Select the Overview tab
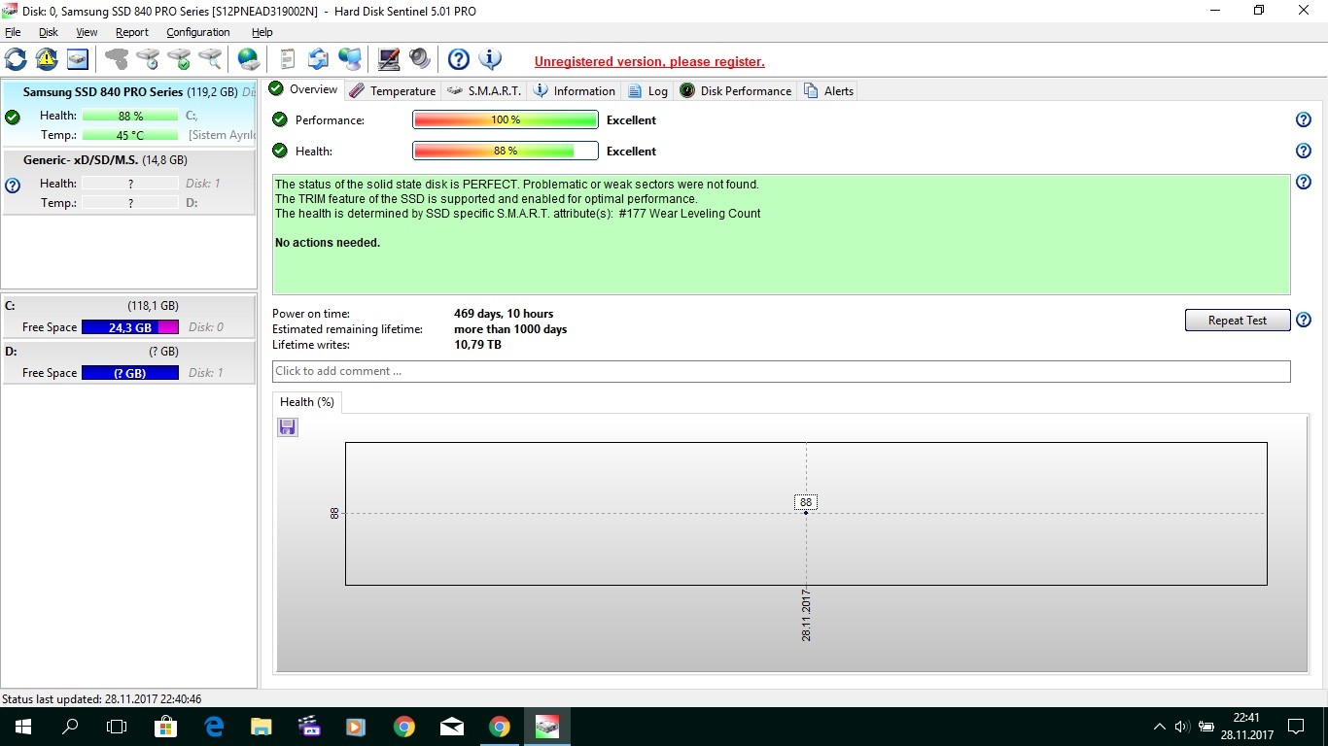 tap(303, 89)
